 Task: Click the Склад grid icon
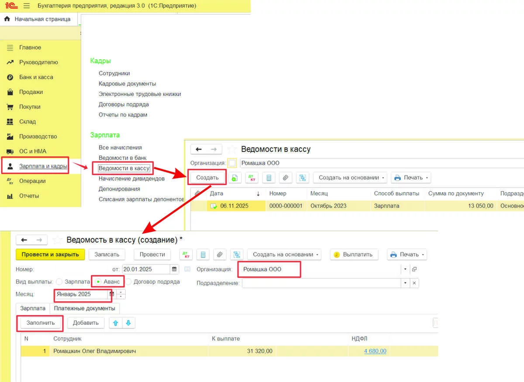tap(10, 121)
